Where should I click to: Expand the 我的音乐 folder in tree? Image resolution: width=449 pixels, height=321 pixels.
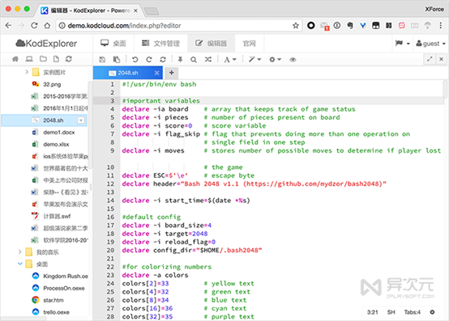(19, 252)
